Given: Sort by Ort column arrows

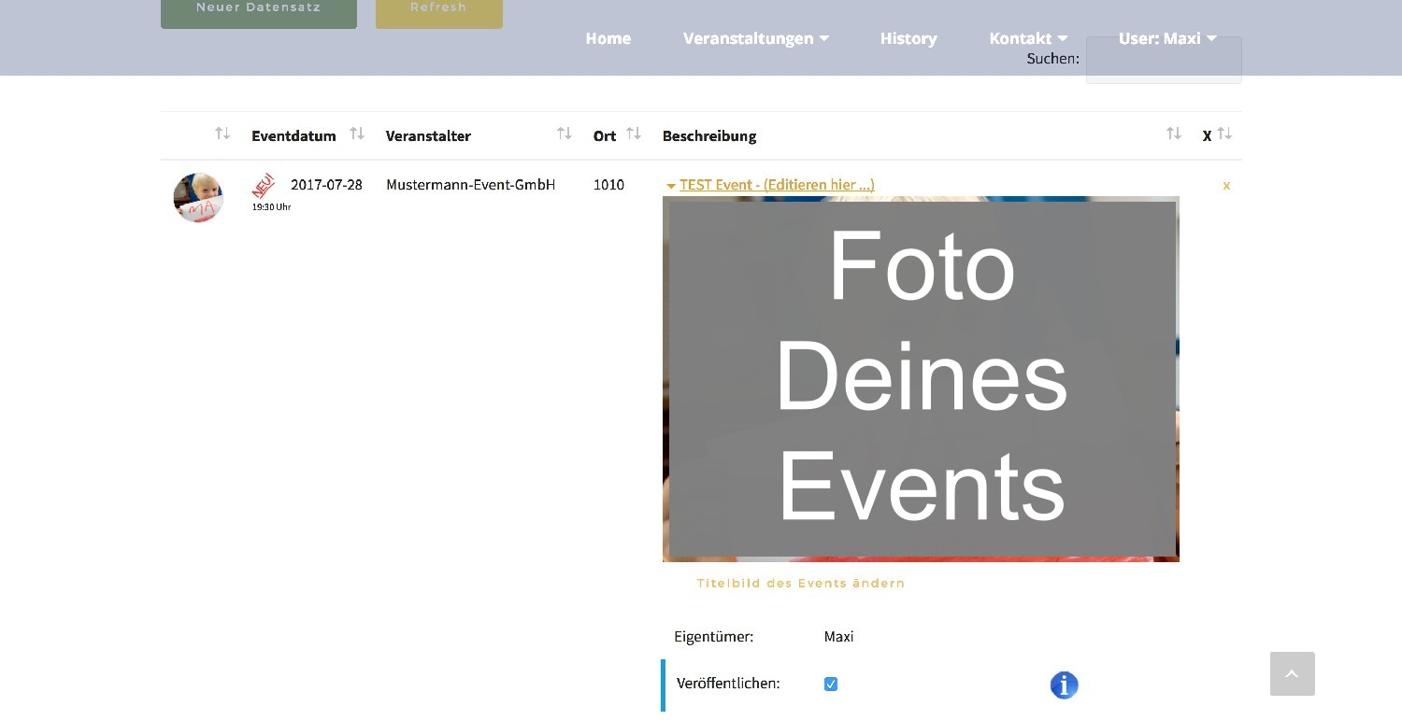Looking at the screenshot, I should (x=634, y=134).
